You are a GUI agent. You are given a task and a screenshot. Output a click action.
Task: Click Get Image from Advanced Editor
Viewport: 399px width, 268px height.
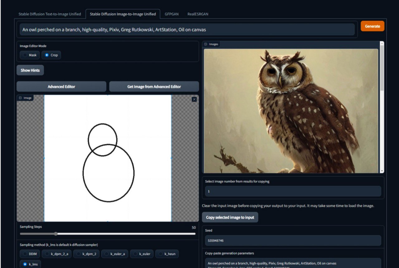[x=154, y=87]
